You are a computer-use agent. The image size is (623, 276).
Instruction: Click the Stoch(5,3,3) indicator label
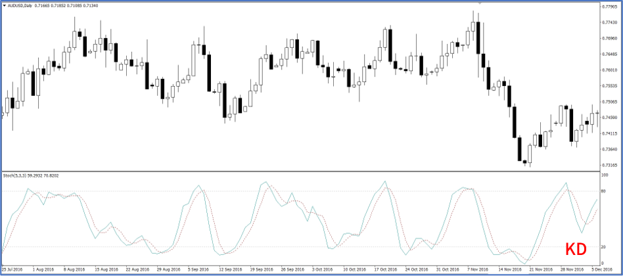(16, 176)
